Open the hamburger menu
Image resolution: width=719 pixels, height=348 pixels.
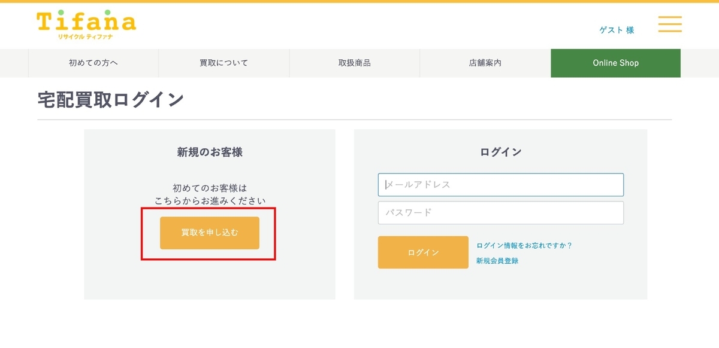point(669,25)
